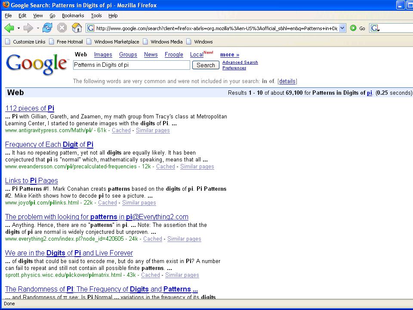Open Advanced Search link
413x310 pixels.
pos(240,62)
